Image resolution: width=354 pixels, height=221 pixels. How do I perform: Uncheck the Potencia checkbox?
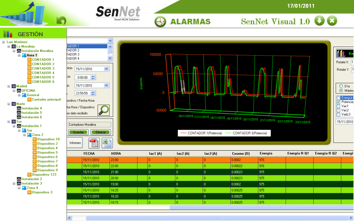coord(338,102)
